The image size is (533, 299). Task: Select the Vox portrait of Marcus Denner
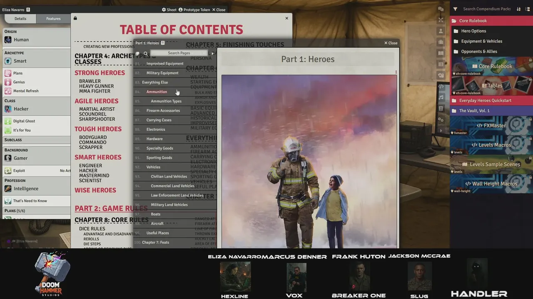point(296,277)
